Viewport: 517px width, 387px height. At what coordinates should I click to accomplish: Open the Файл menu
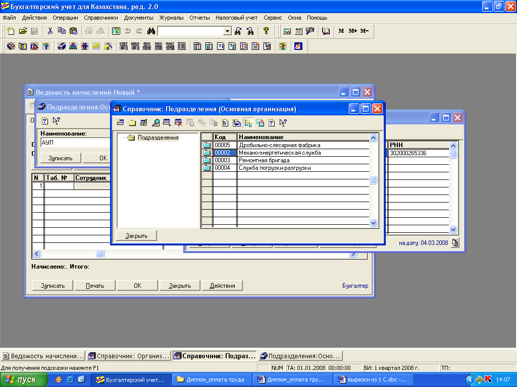pos(9,18)
